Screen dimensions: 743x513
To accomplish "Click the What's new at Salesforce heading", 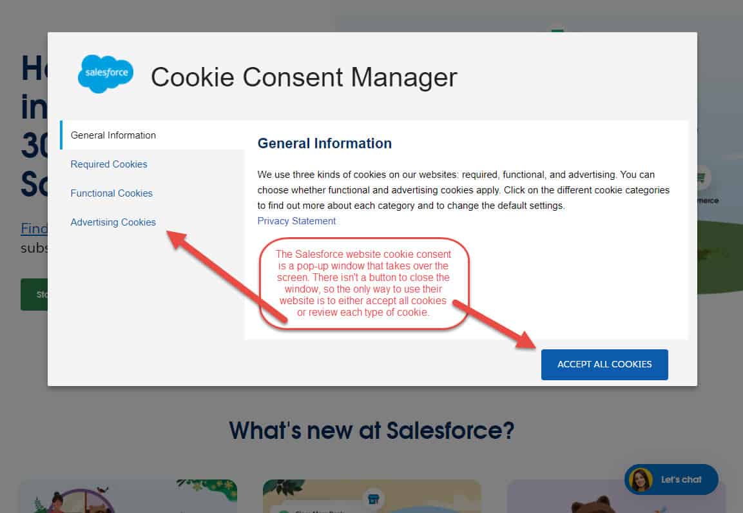I will [x=371, y=431].
